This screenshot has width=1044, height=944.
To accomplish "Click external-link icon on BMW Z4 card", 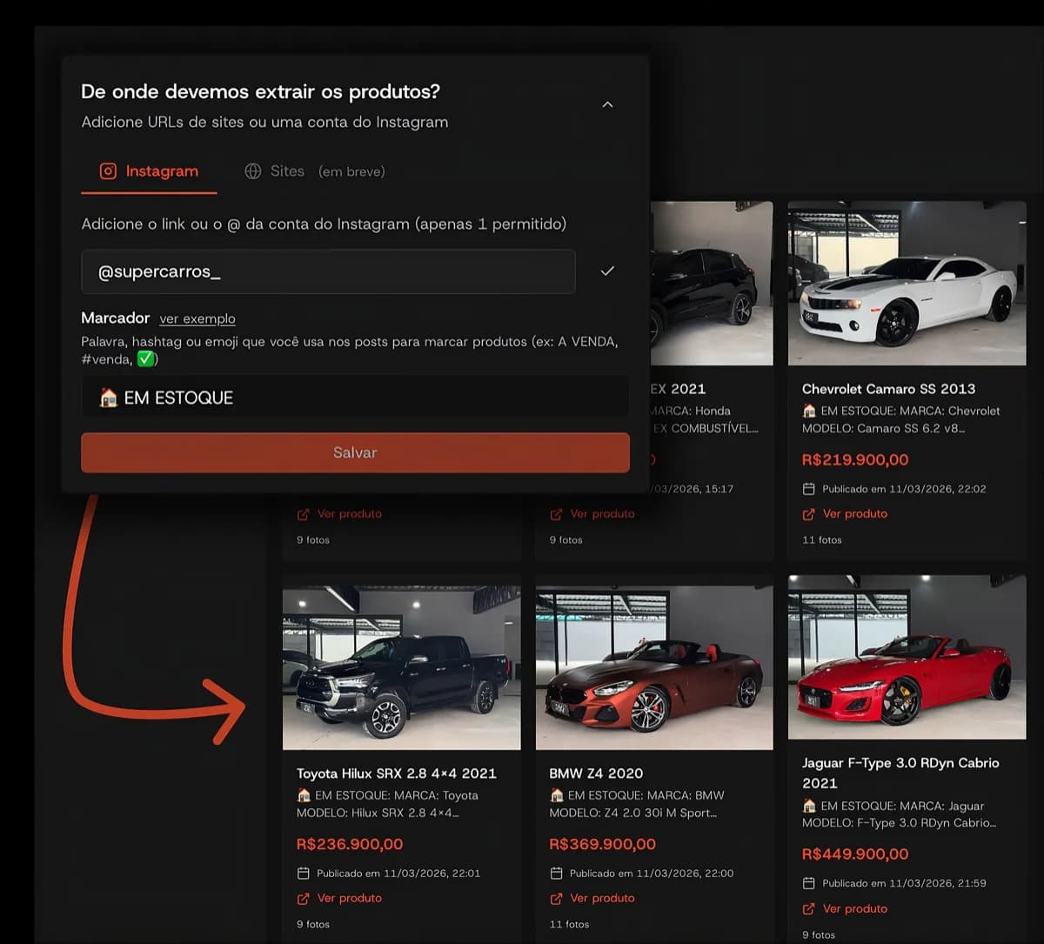I will (x=556, y=898).
